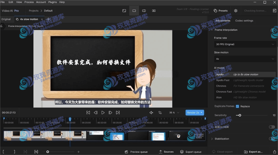Open the Sources panel
This screenshot has width=278, height=155.
coord(166,152)
